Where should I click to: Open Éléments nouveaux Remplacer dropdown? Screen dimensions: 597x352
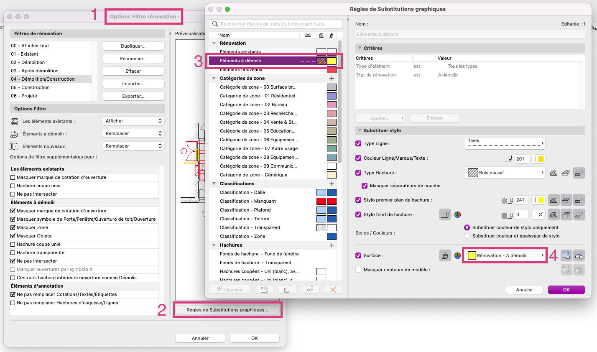click(x=133, y=146)
